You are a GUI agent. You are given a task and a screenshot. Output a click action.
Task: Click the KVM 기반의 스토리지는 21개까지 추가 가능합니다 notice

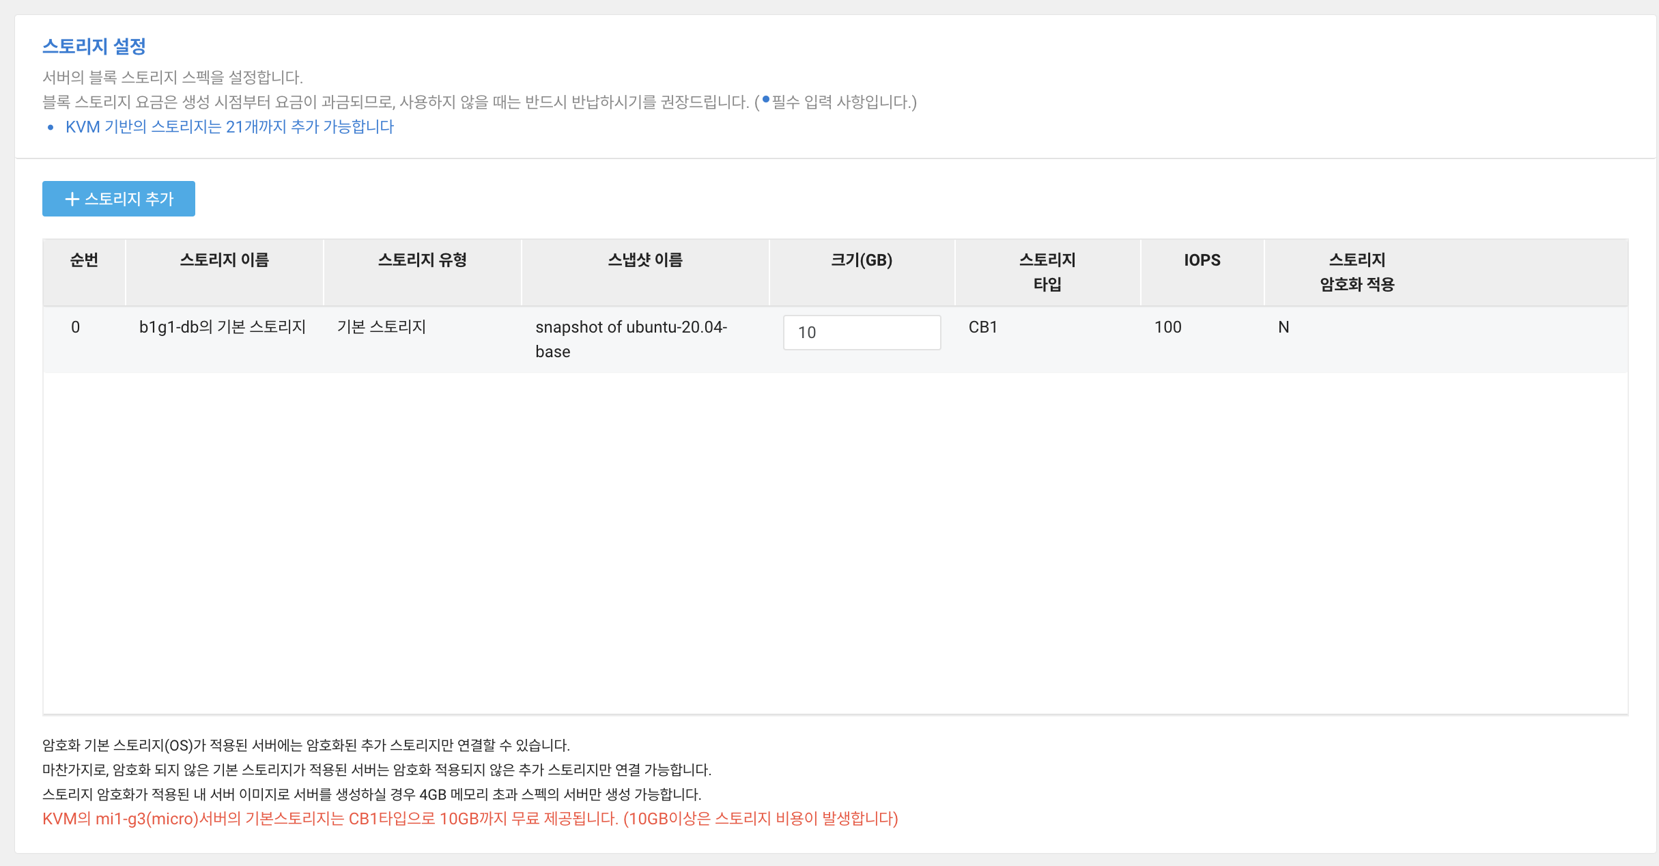229,127
